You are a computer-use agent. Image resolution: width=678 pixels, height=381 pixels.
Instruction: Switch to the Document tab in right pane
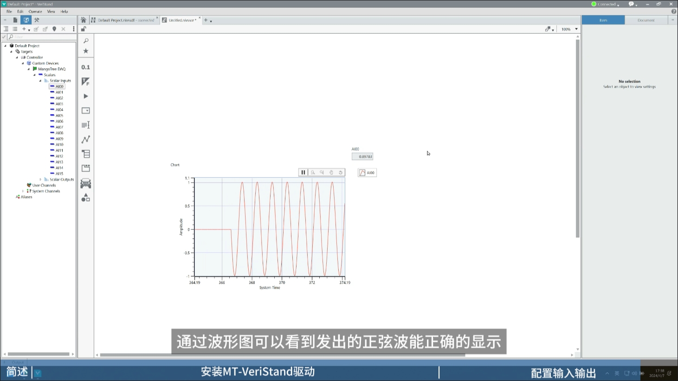(646, 20)
